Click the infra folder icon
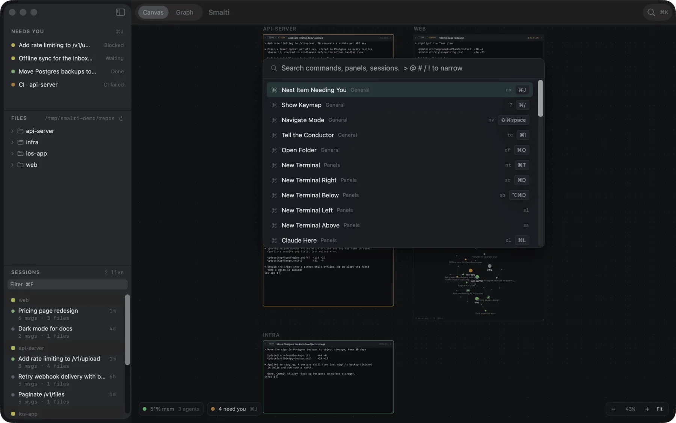676x423 pixels. 20,142
